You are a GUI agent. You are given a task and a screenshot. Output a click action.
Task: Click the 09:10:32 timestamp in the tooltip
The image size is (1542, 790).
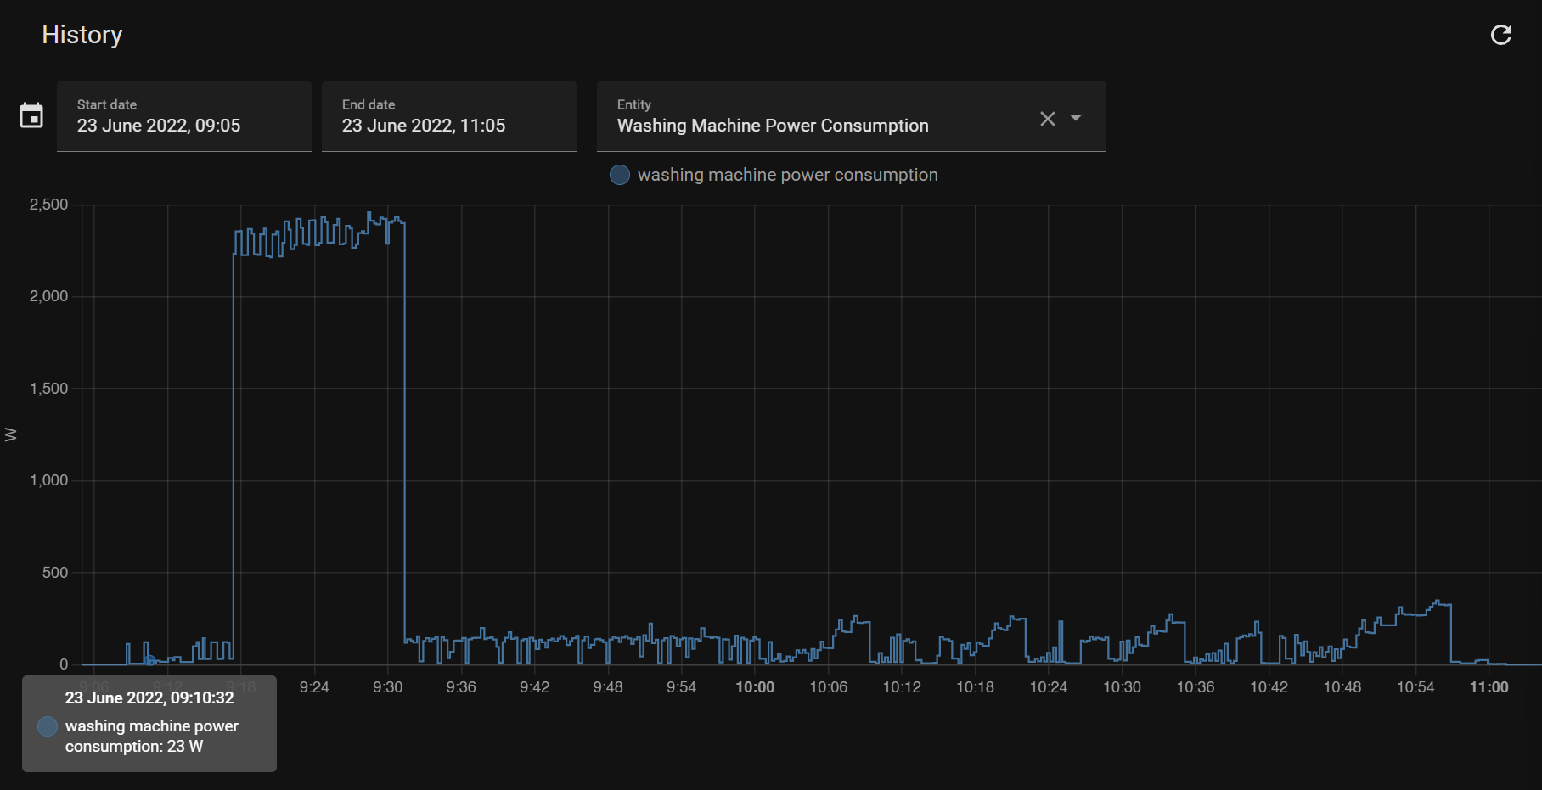[x=201, y=698]
